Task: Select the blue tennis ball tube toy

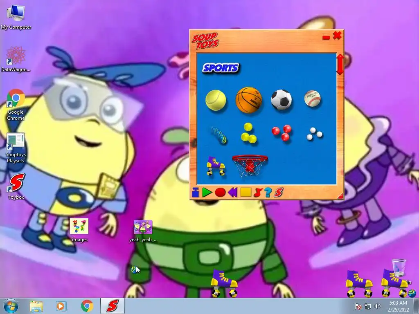Action: [219, 135]
